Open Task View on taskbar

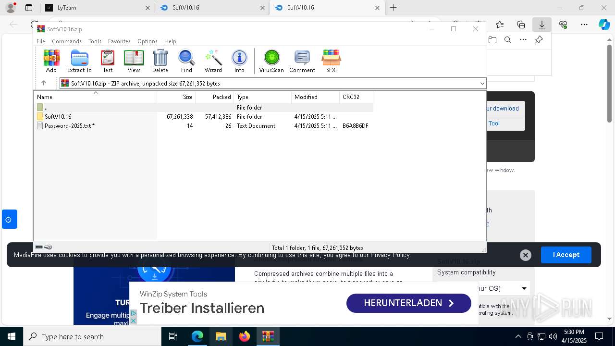(173, 336)
